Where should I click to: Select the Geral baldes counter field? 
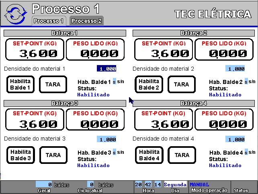44,184
